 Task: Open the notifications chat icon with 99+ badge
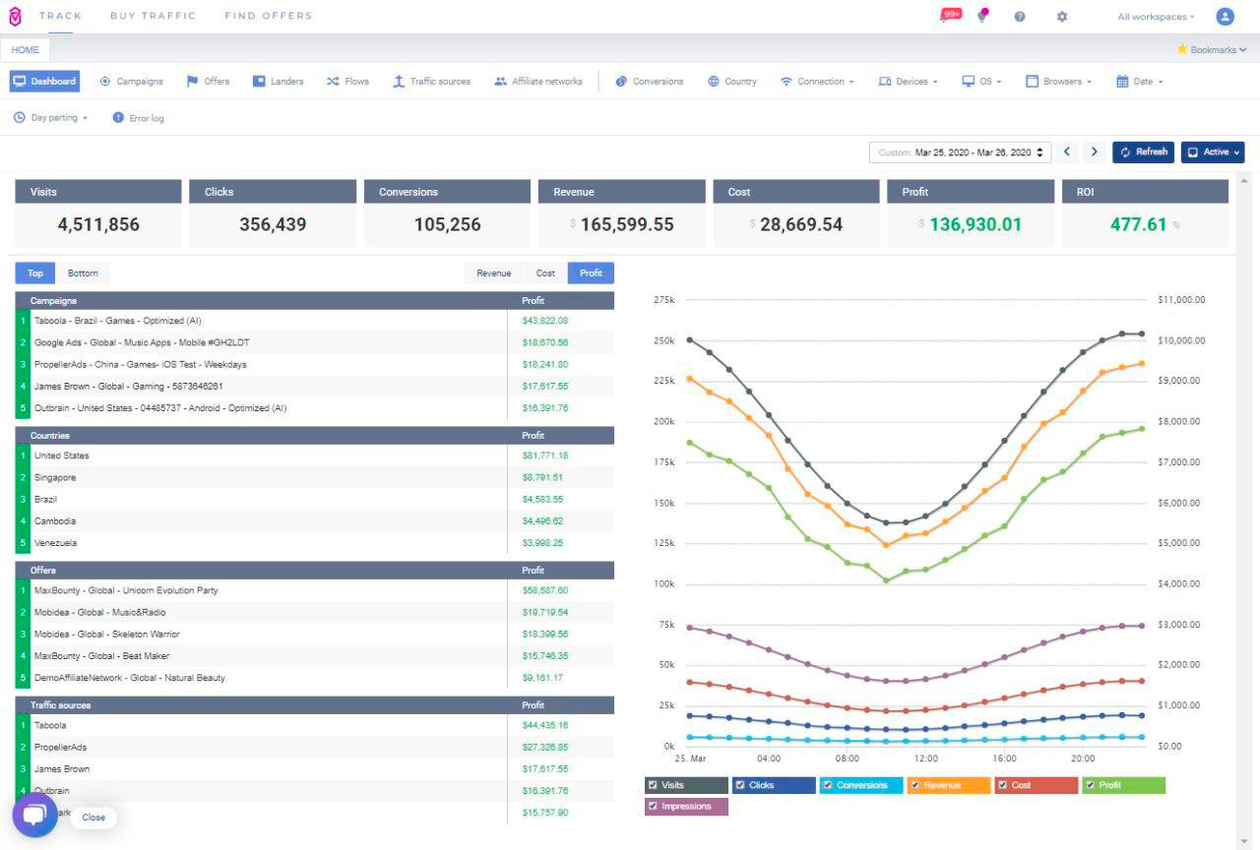point(948,16)
